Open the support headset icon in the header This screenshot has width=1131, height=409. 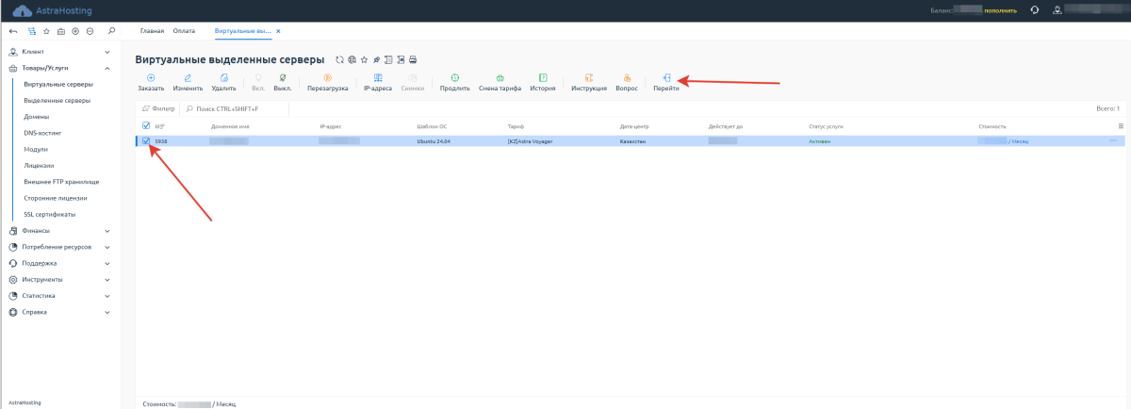pos(1034,10)
